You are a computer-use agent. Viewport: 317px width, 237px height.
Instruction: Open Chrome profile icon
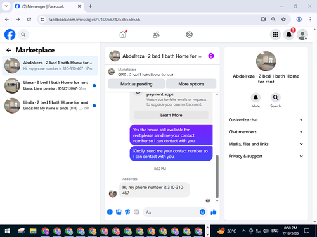299,20
